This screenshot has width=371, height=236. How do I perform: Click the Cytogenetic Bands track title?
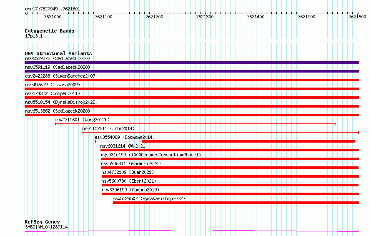pos(50,31)
